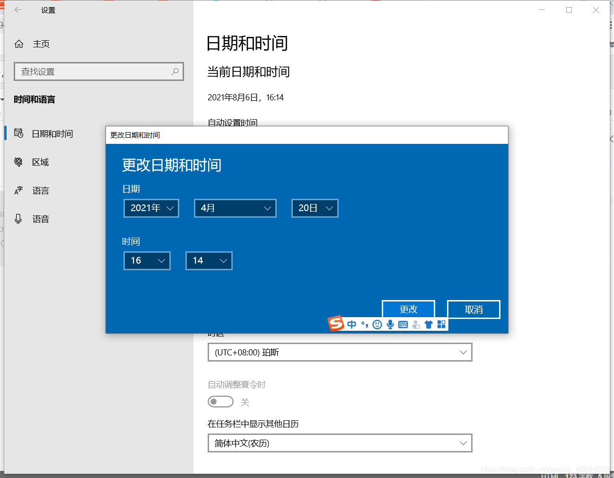Focus the 查找设置 search field
614x478 pixels.
tap(99, 71)
